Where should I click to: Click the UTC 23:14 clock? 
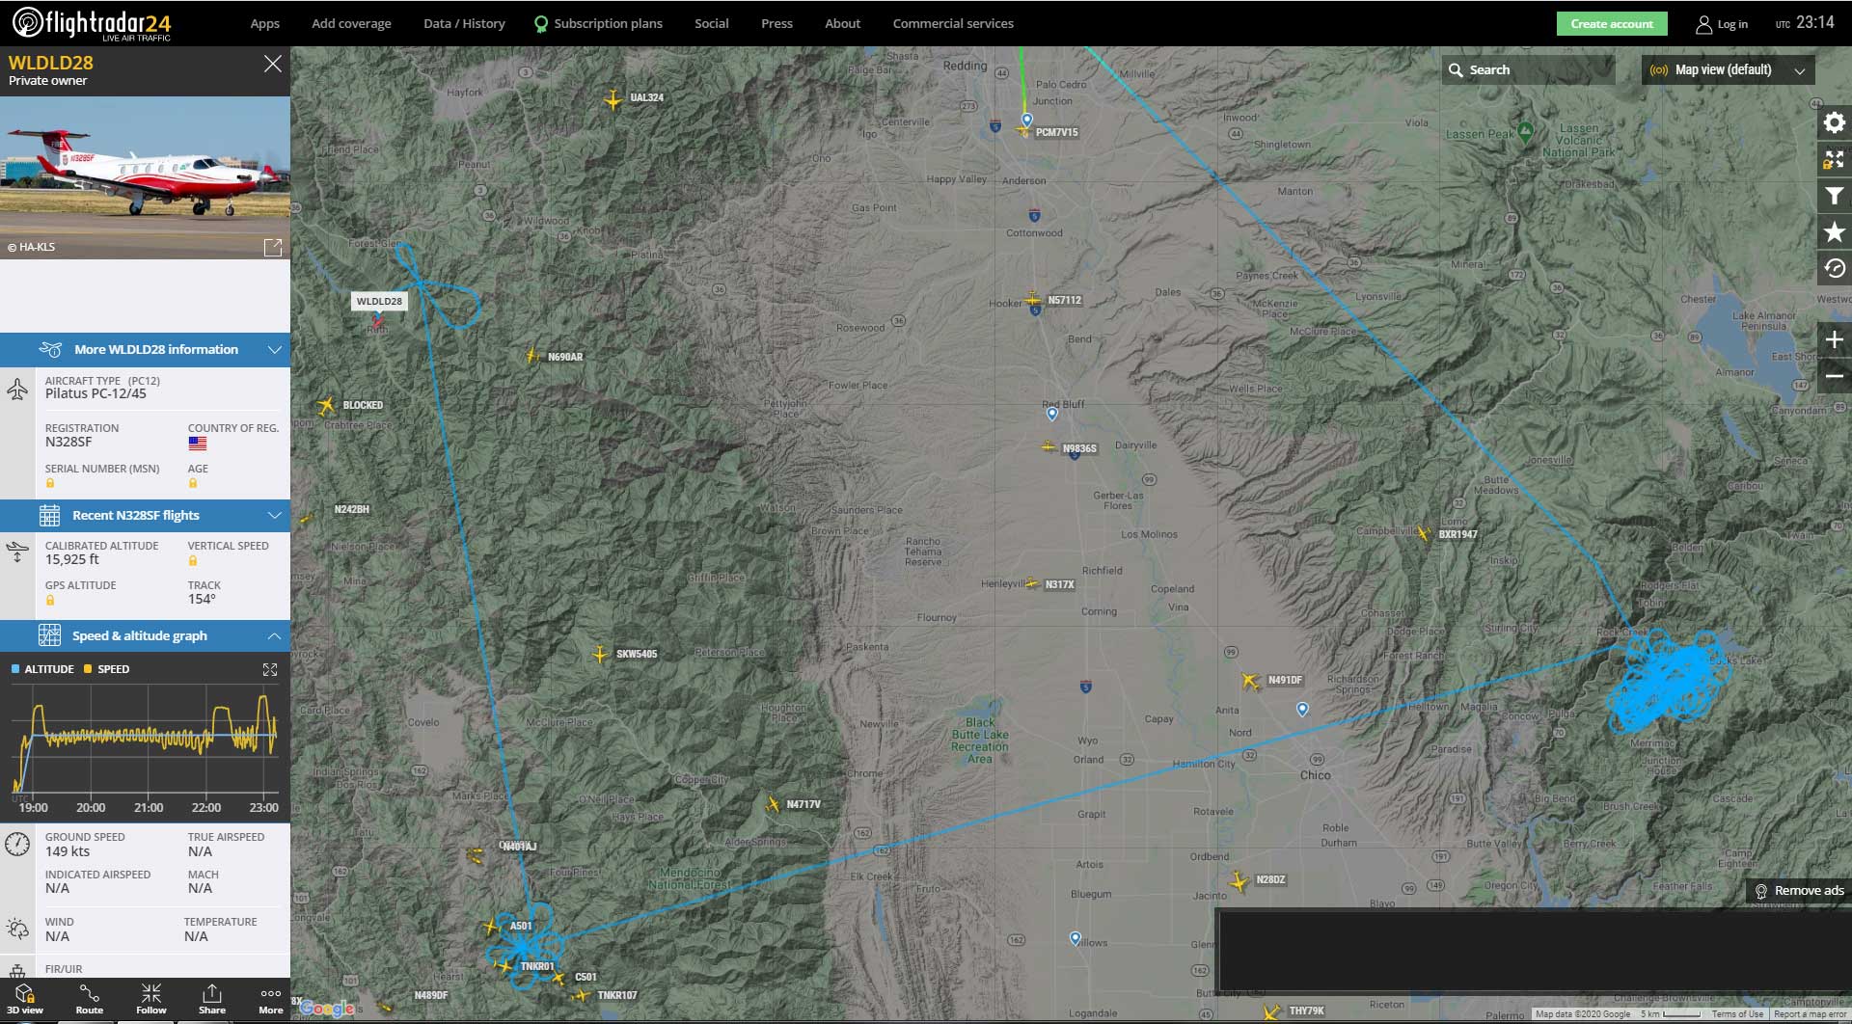[1805, 23]
